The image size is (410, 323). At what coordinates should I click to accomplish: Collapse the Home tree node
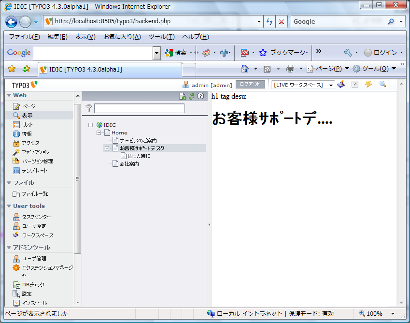pyautogui.click(x=99, y=132)
